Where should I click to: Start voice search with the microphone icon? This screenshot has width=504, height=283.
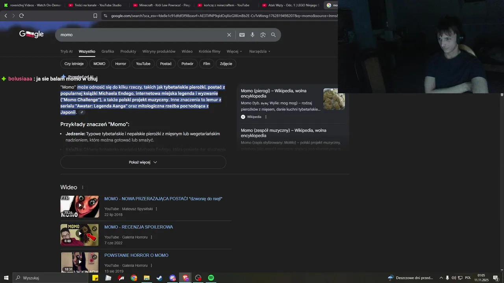[x=252, y=35]
